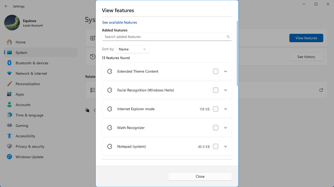
Task: Select Windows Update in the sidebar
Action: point(40,157)
